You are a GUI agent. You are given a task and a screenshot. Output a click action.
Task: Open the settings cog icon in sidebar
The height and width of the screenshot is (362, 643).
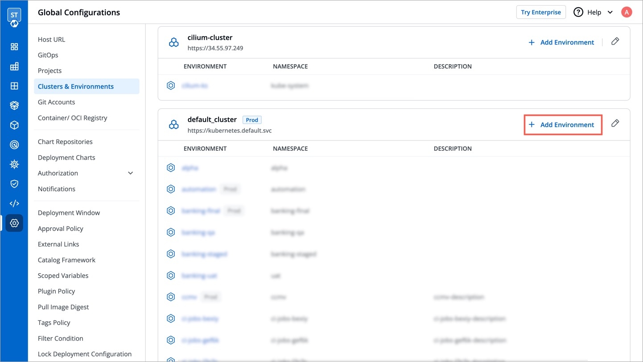(x=14, y=223)
